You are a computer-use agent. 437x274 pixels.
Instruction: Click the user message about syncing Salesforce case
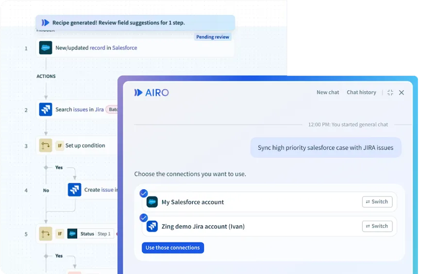coord(325,147)
